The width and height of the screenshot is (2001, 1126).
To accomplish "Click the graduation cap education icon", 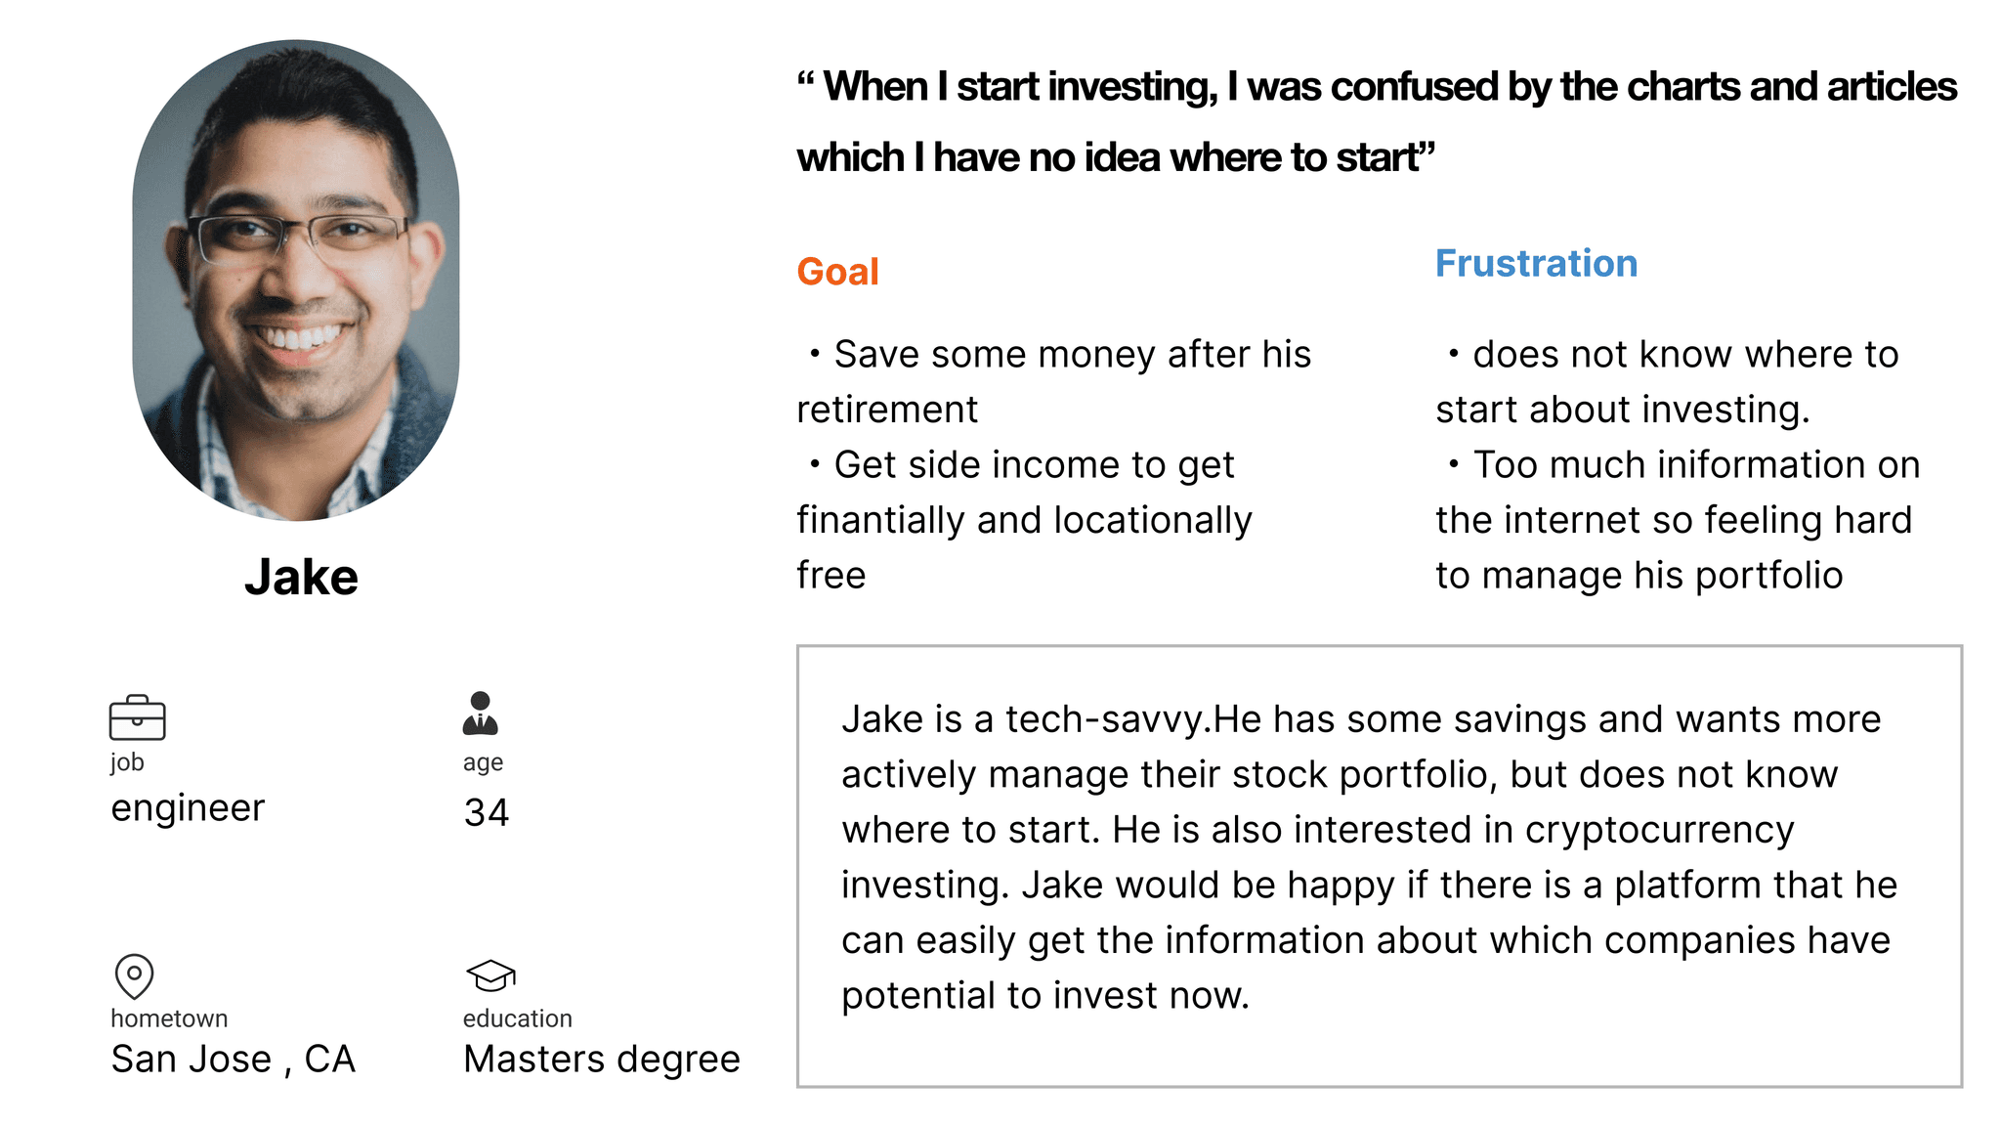I will point(490,974).
